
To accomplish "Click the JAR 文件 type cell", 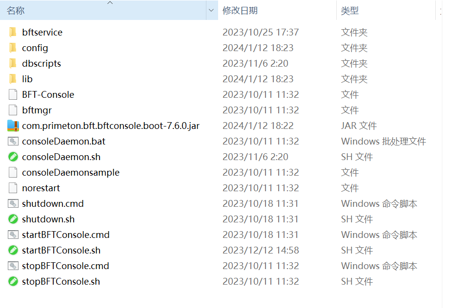I will 359,126.
